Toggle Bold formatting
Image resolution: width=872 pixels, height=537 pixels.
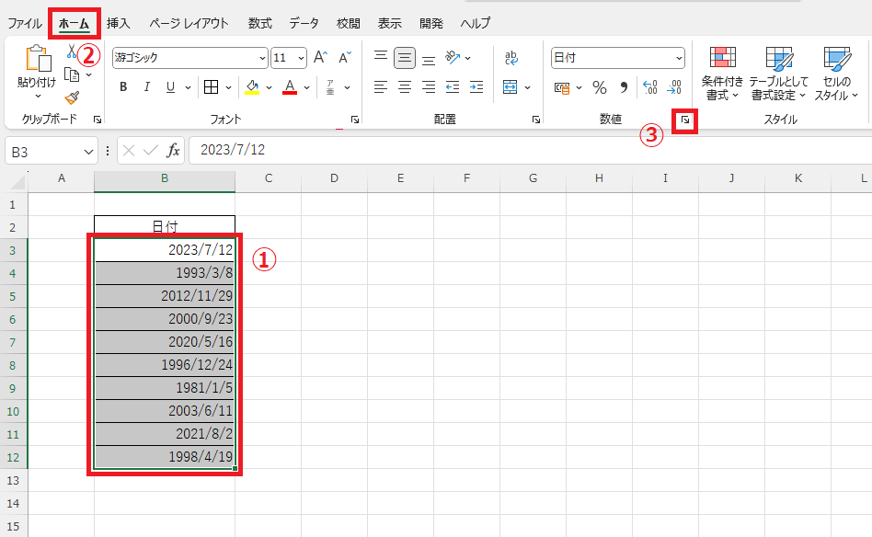[x=123, y=87]
